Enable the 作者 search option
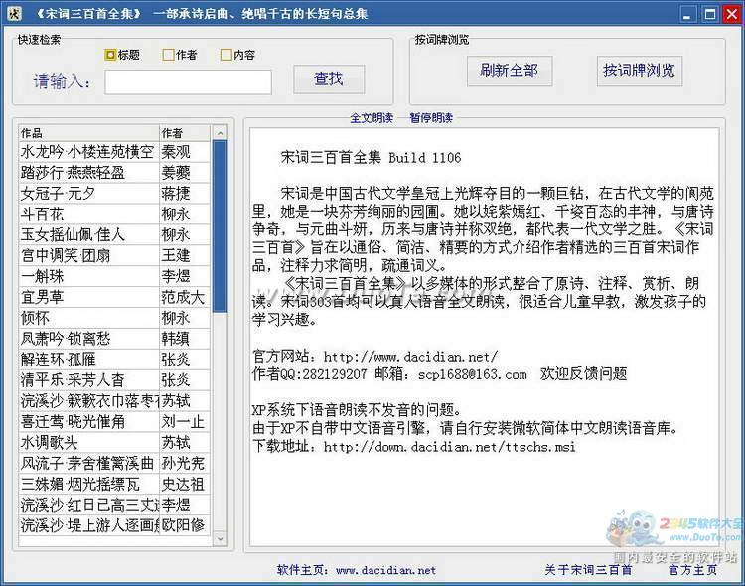 180,55
